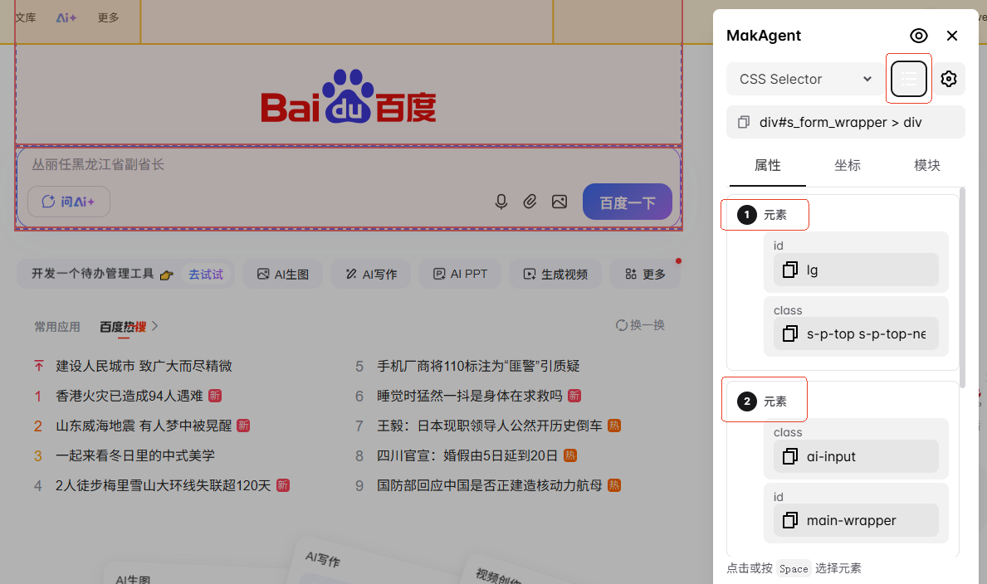This screenshot has width=987, height=584.
Task: Click the microphone voice search icon
Action: [501, 202]
